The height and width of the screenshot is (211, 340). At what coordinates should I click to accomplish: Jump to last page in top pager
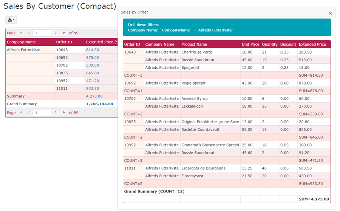coord(63,33)
